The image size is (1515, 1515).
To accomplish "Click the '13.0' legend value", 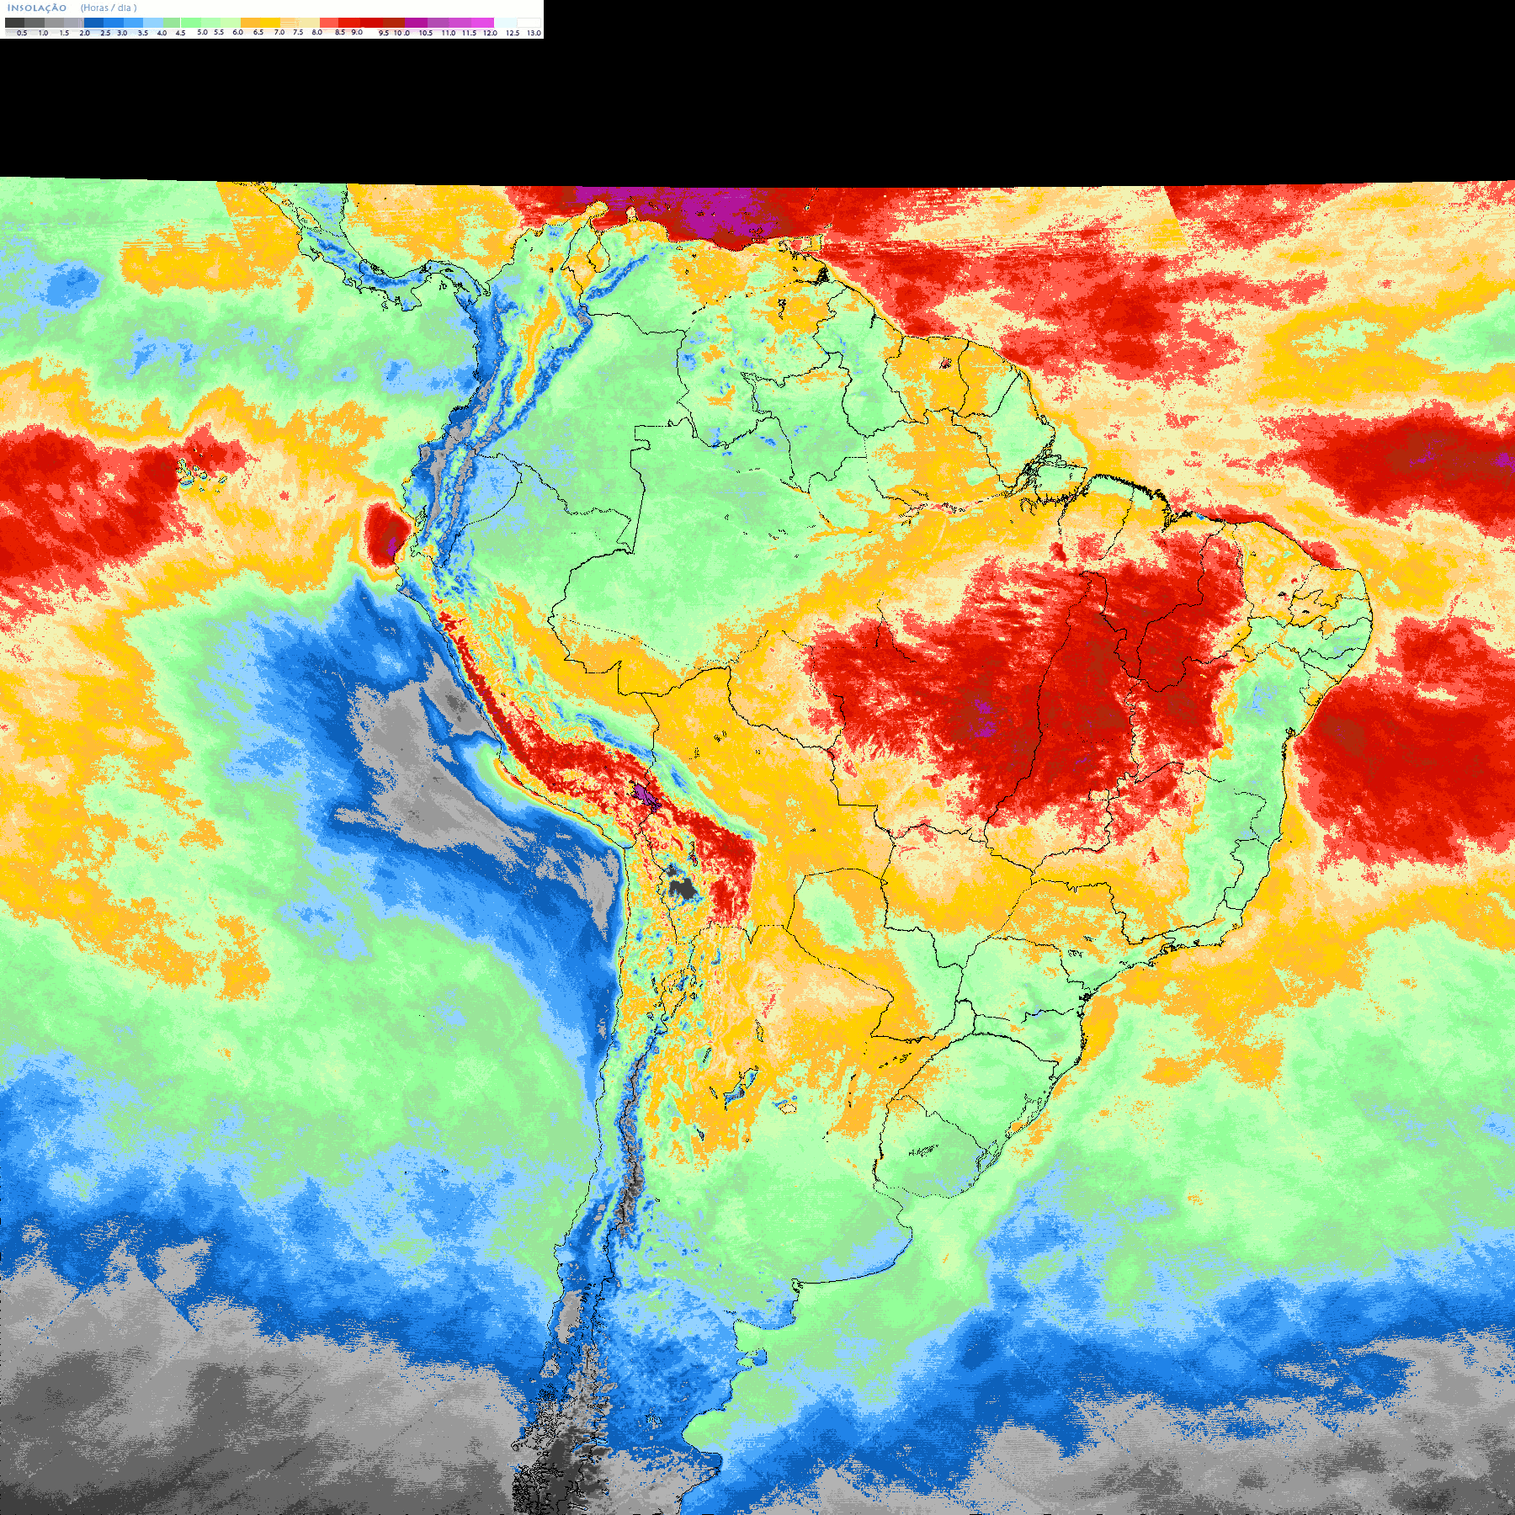I will 534,33.
